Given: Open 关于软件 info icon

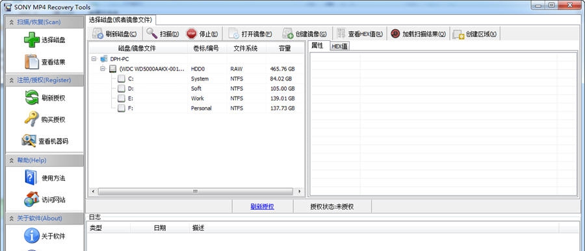Looking at the screenshot, I should [x=32, y=235].
